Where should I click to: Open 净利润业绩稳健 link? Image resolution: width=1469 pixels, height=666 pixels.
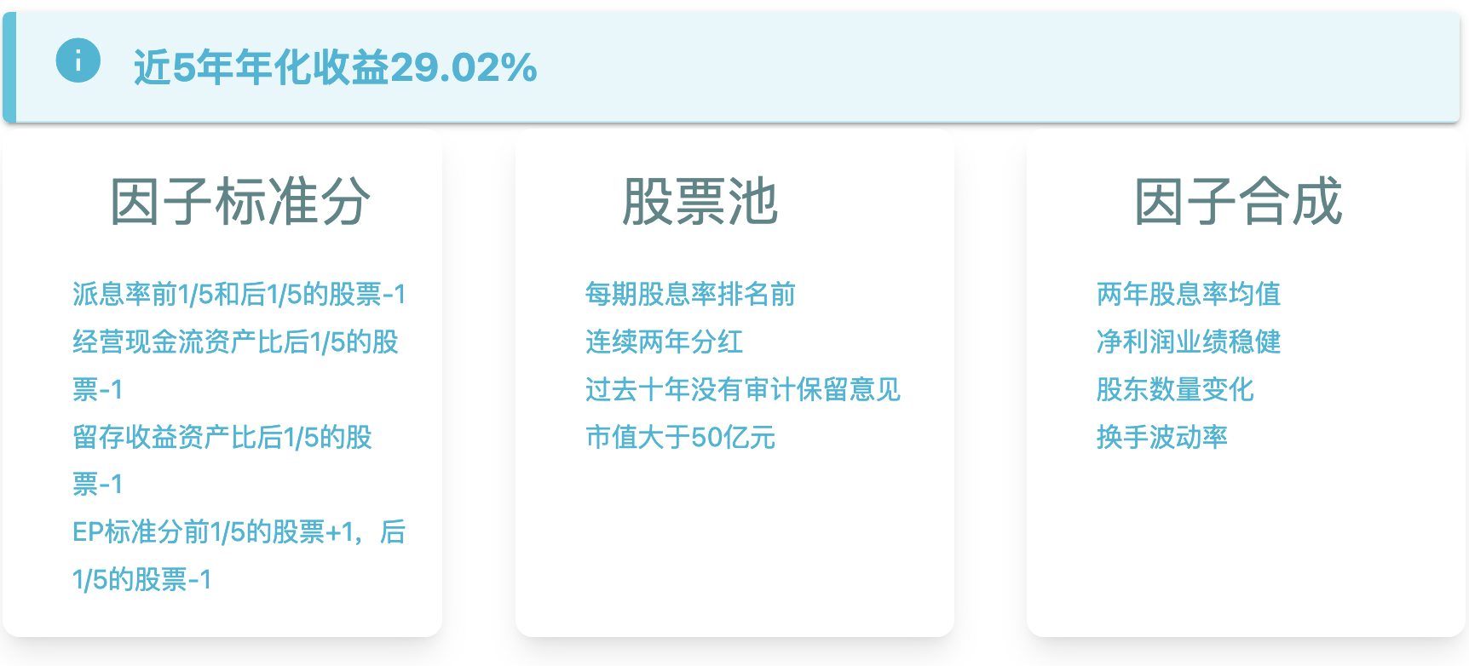pyautogui.click(x=1189, y=342)
